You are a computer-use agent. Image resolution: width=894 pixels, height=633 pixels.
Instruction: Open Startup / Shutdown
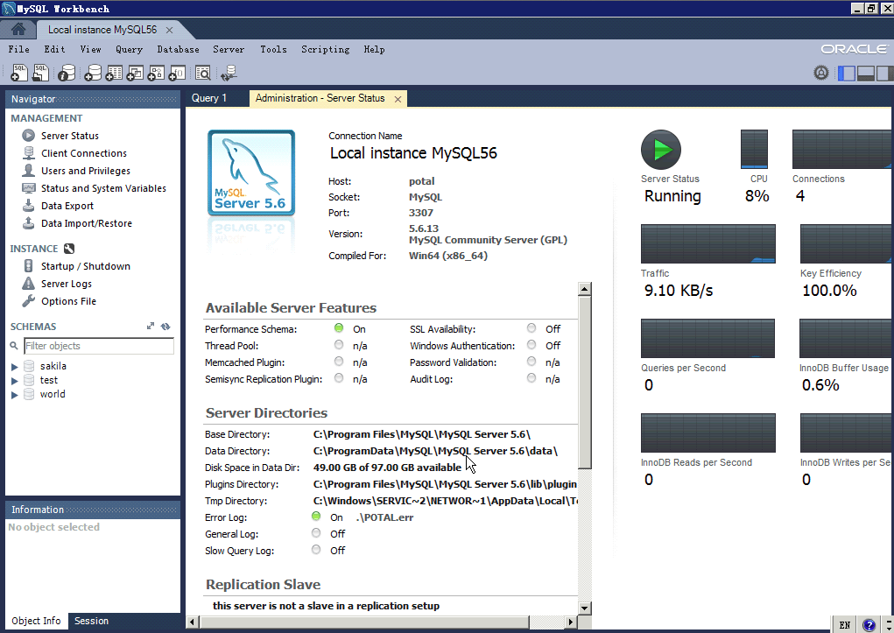click(x=86, y=266)
